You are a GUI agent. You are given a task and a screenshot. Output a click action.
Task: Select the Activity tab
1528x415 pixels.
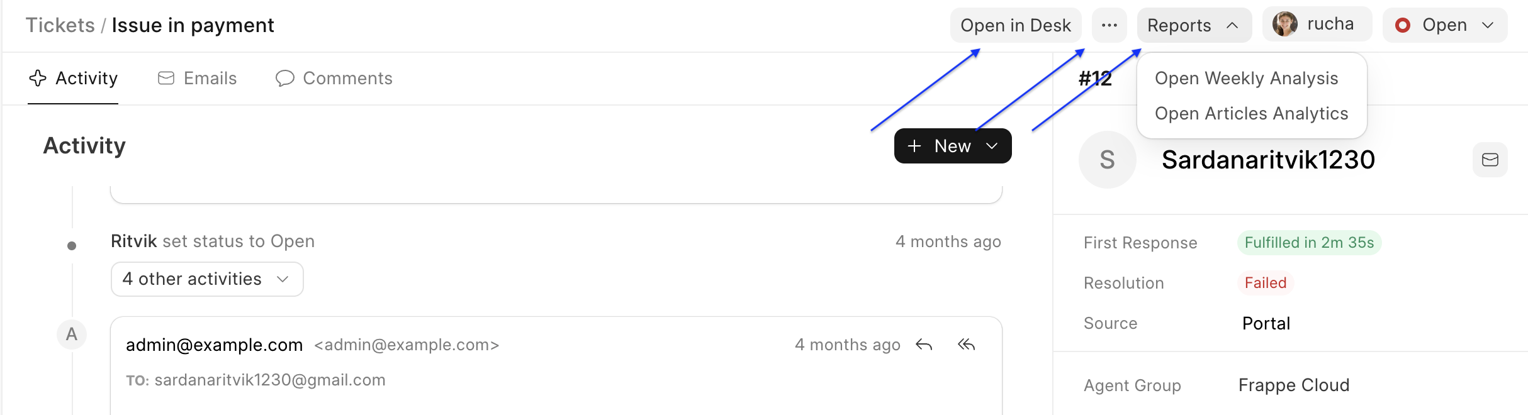[74, 78]
